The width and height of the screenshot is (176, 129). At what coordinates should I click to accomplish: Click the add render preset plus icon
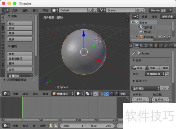point(162,88)
